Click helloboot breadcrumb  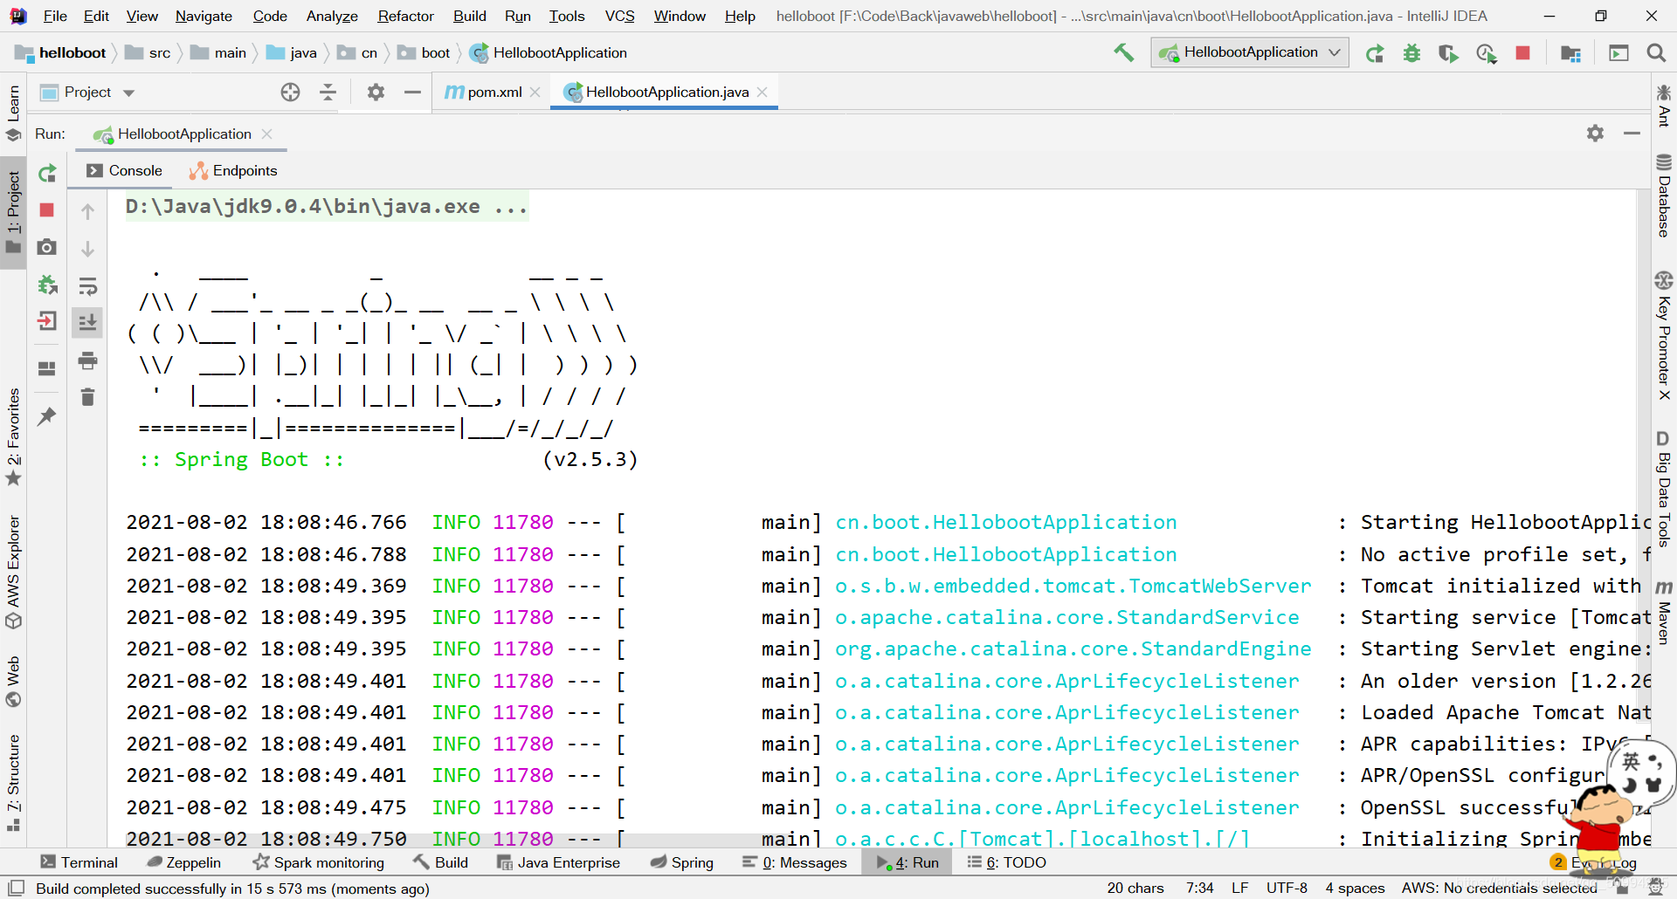pyautogui.click(x=62, y=53)
